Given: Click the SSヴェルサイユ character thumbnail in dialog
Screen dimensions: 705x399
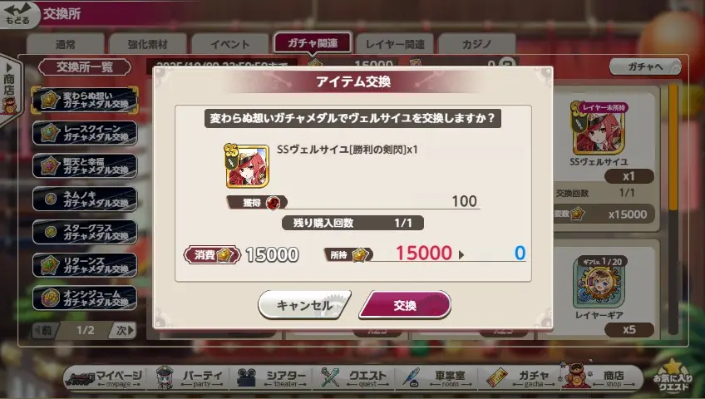Looking at the screenshot, I should (247, 165).
